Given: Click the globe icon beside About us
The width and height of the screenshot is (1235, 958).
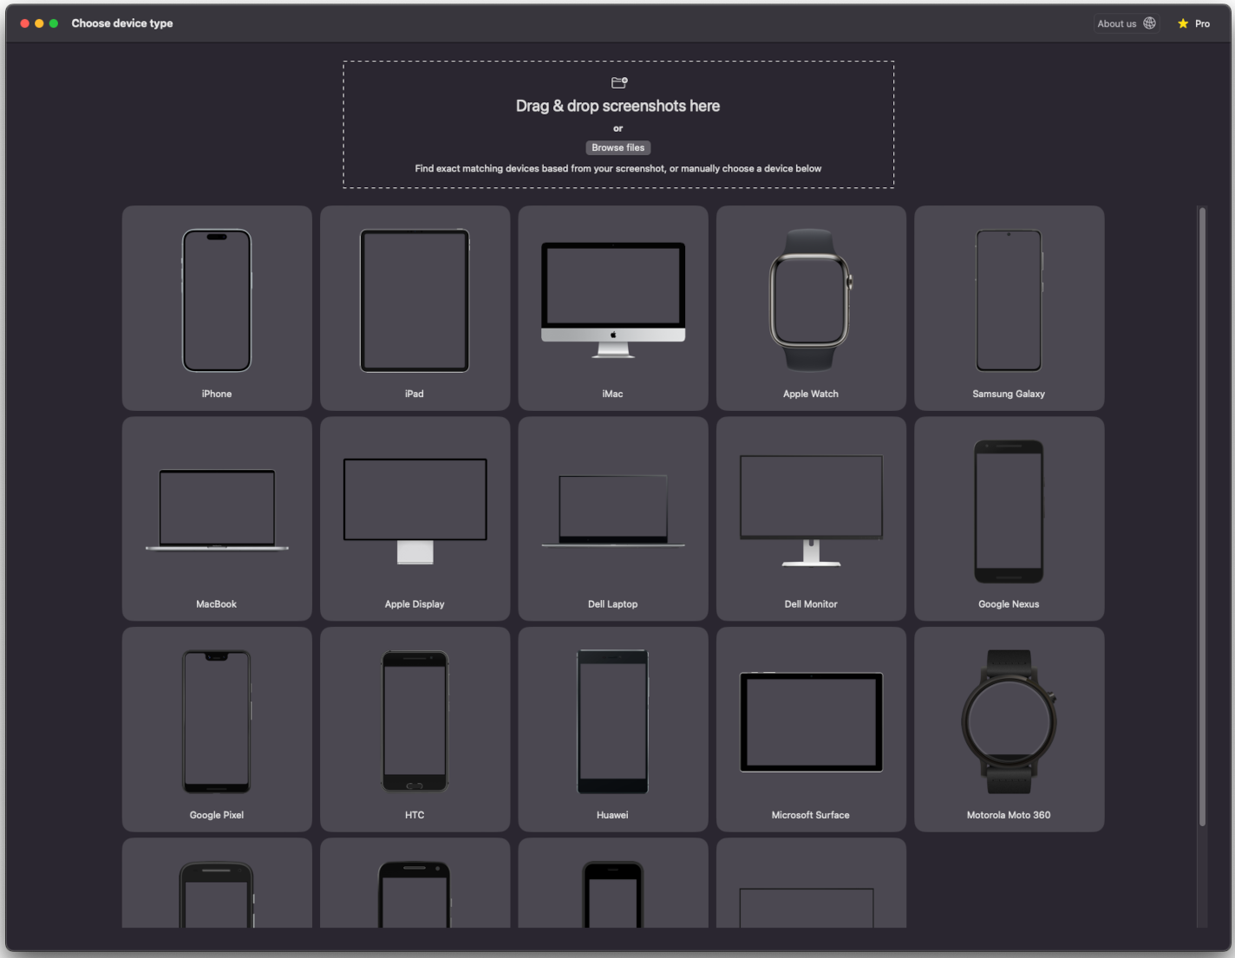Looking at the screenshot, I should point(1149,23).
